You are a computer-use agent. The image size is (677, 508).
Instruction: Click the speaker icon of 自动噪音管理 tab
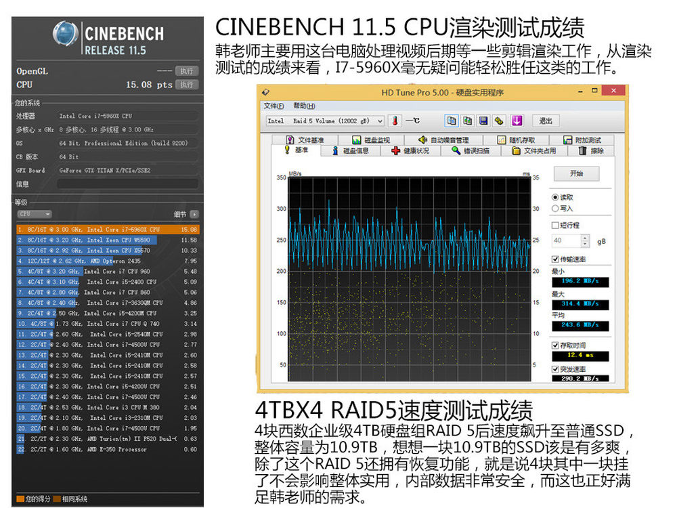[422, 140]
